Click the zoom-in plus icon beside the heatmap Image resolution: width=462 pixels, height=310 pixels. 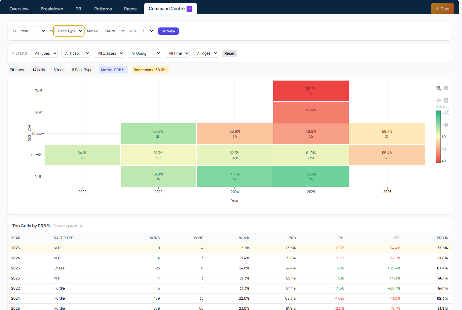tap(446, 88)
